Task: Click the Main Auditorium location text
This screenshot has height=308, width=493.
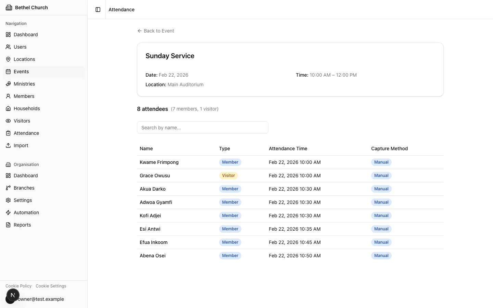Action: click(x=186, y=85)
